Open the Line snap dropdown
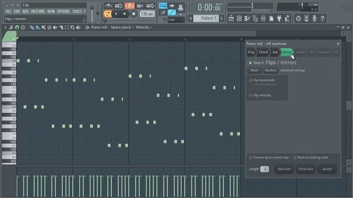 pos(176,20)
